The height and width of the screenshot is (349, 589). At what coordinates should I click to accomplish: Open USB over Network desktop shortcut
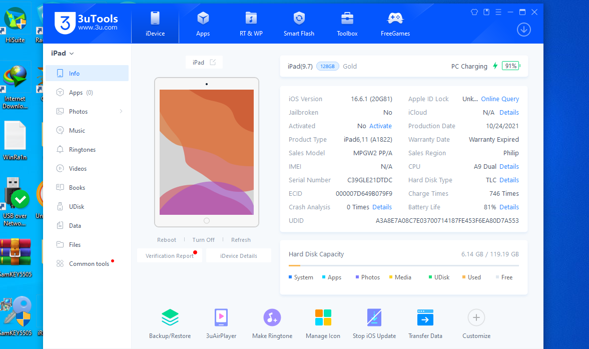[15, 202]
